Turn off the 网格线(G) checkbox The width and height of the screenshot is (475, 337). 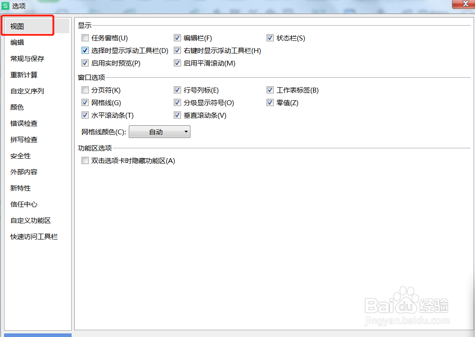85,102
